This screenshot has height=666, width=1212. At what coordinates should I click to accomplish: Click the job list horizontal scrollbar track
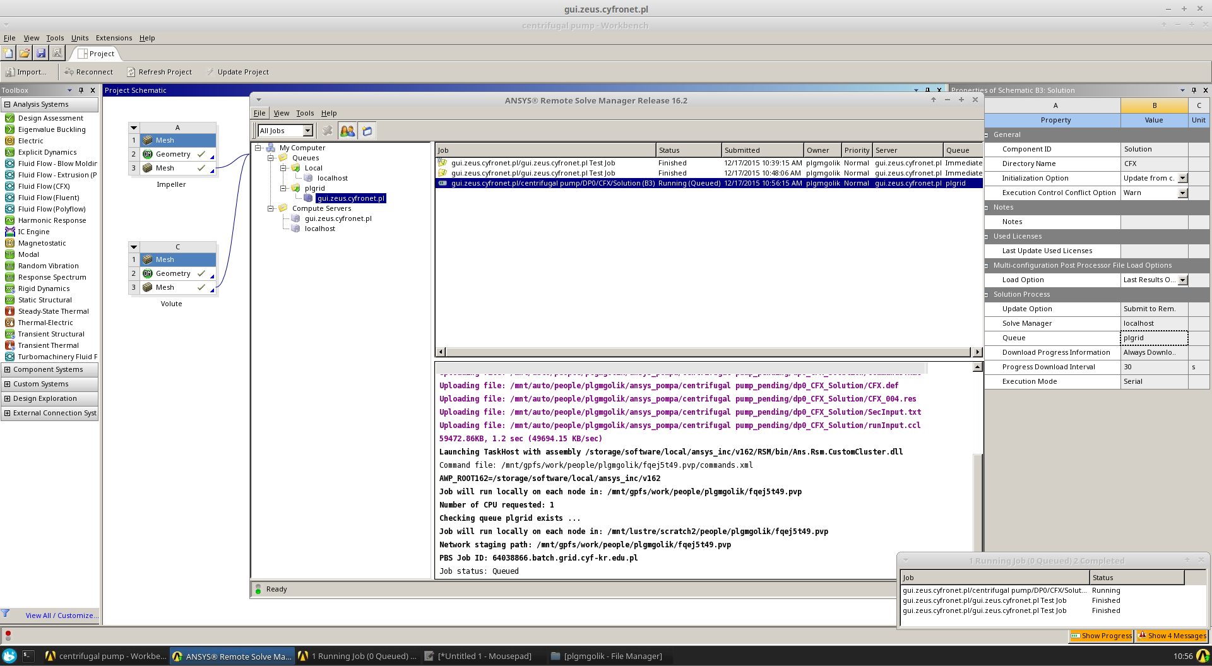coord(708,352)
